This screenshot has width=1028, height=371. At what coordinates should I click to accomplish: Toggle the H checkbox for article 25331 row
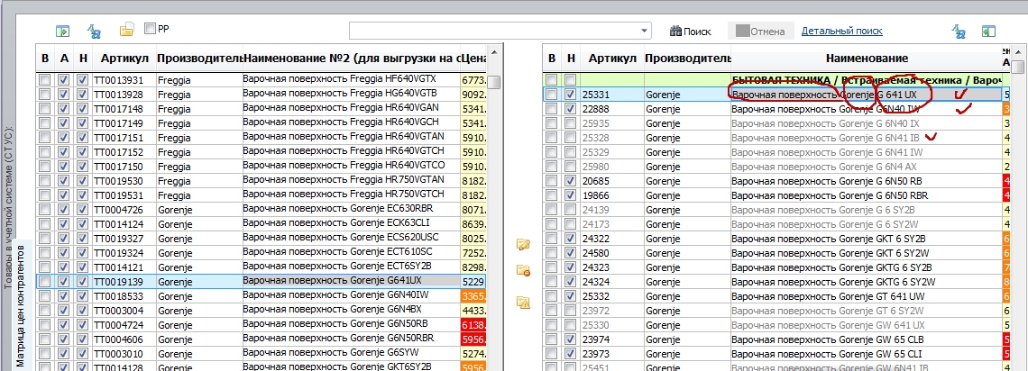(571, 95)
